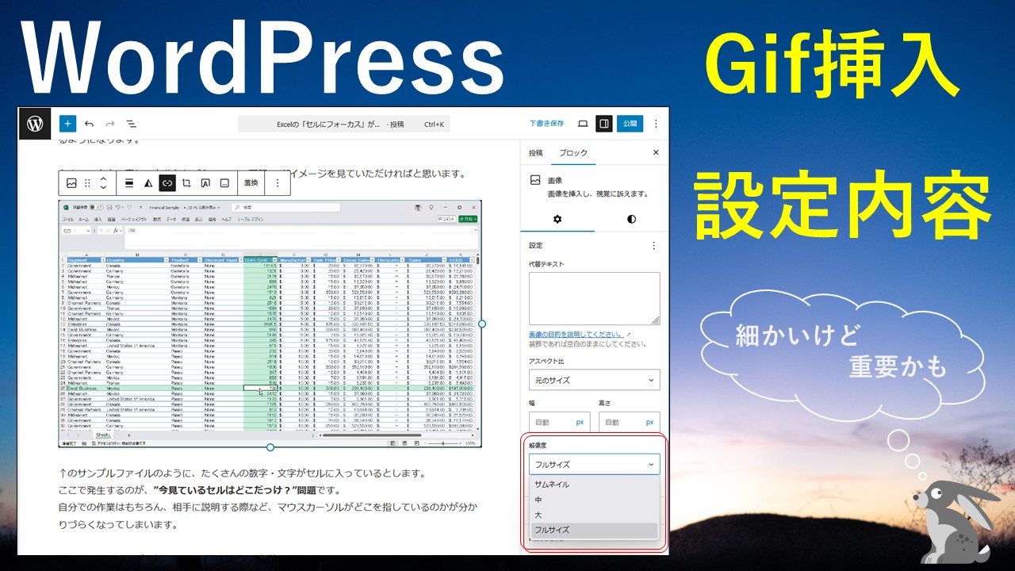Click the duotone filter triangle icon

pos(147,183)
